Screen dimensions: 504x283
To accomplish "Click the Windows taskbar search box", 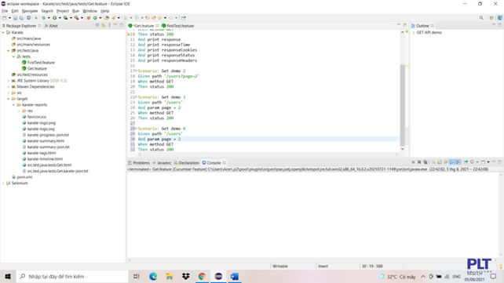I will (x=72, y=276).
